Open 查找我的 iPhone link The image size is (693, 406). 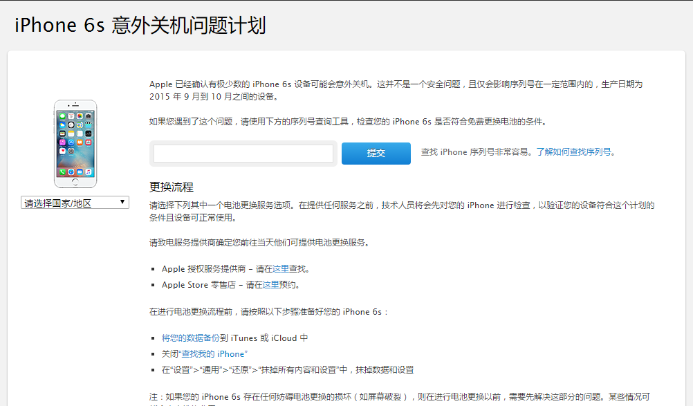coord(213,354)
